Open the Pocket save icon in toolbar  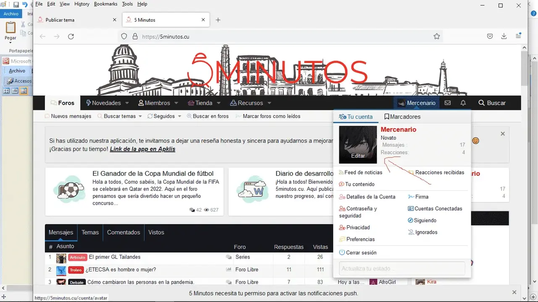pyautogui.click(x=490, y=36)
